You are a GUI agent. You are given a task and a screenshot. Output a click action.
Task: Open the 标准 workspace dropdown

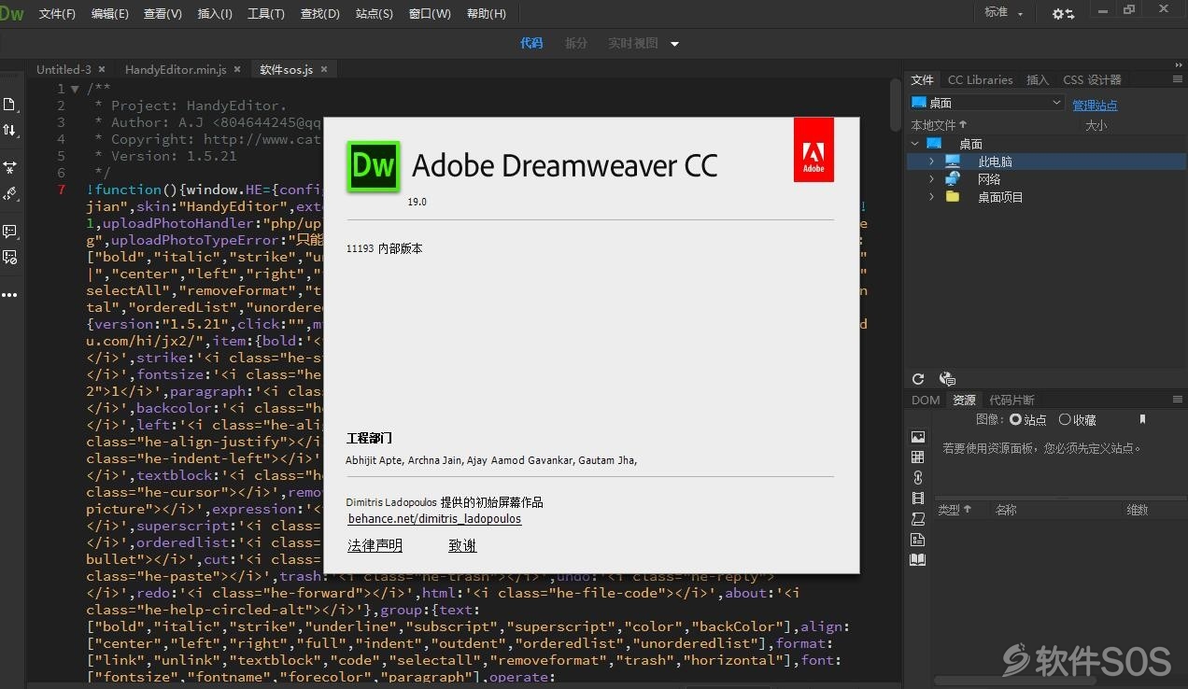[x=1004, y=13]
